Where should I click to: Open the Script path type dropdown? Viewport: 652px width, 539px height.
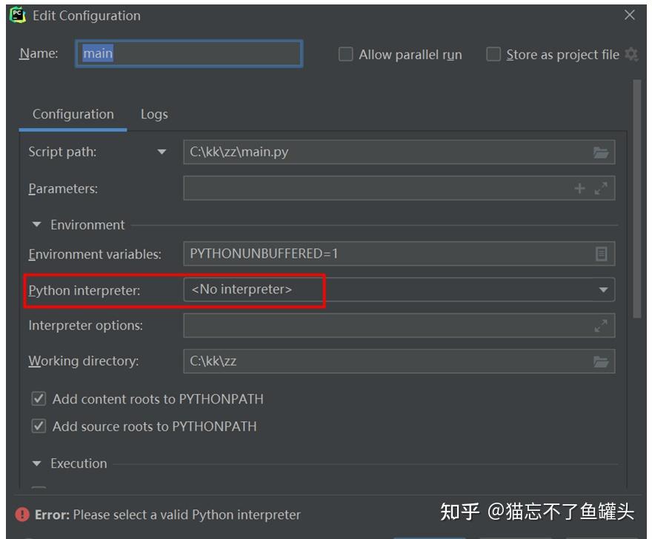tap(161, 152)
